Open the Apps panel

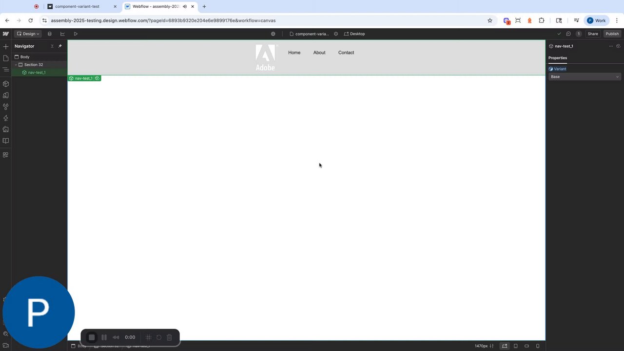coord(6,155)
